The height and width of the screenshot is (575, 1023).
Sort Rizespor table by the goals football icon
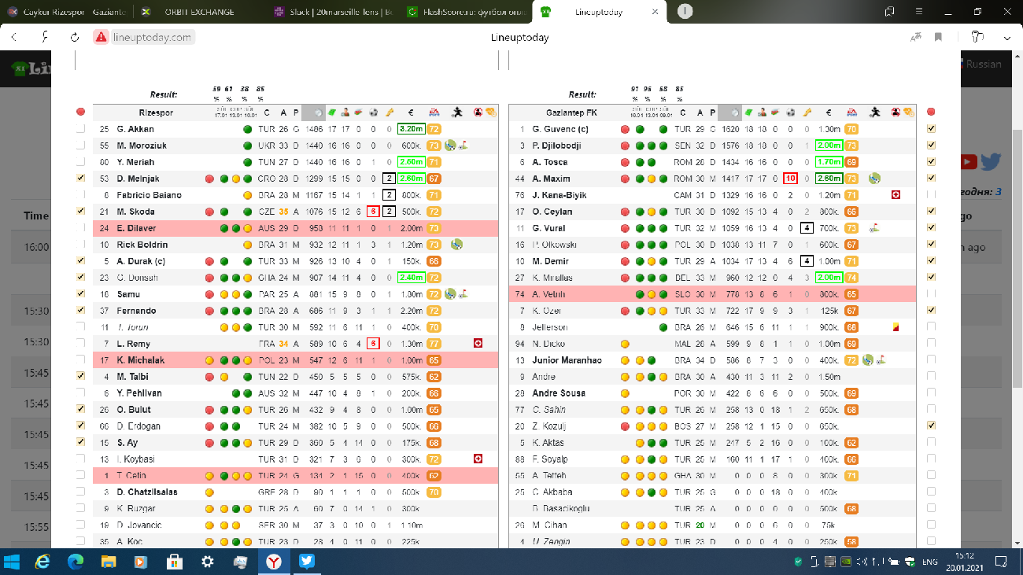coord(373,112)
